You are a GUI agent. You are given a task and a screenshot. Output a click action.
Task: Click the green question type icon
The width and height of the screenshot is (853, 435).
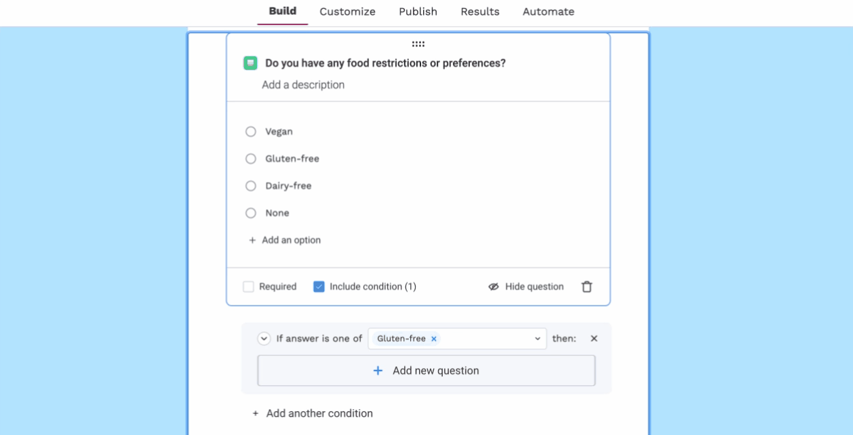(x=250, y=63)
